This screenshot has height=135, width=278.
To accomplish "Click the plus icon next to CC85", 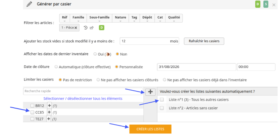I will (49, 112).
